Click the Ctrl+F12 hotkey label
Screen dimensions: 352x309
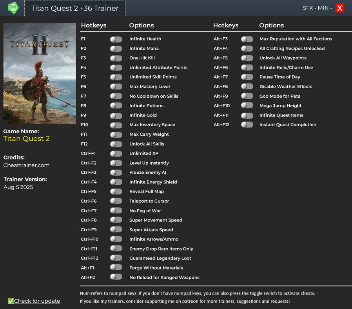[90, 258]
